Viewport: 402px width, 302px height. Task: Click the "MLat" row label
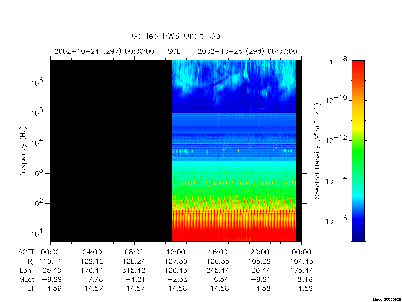click(x=27, y=279)
